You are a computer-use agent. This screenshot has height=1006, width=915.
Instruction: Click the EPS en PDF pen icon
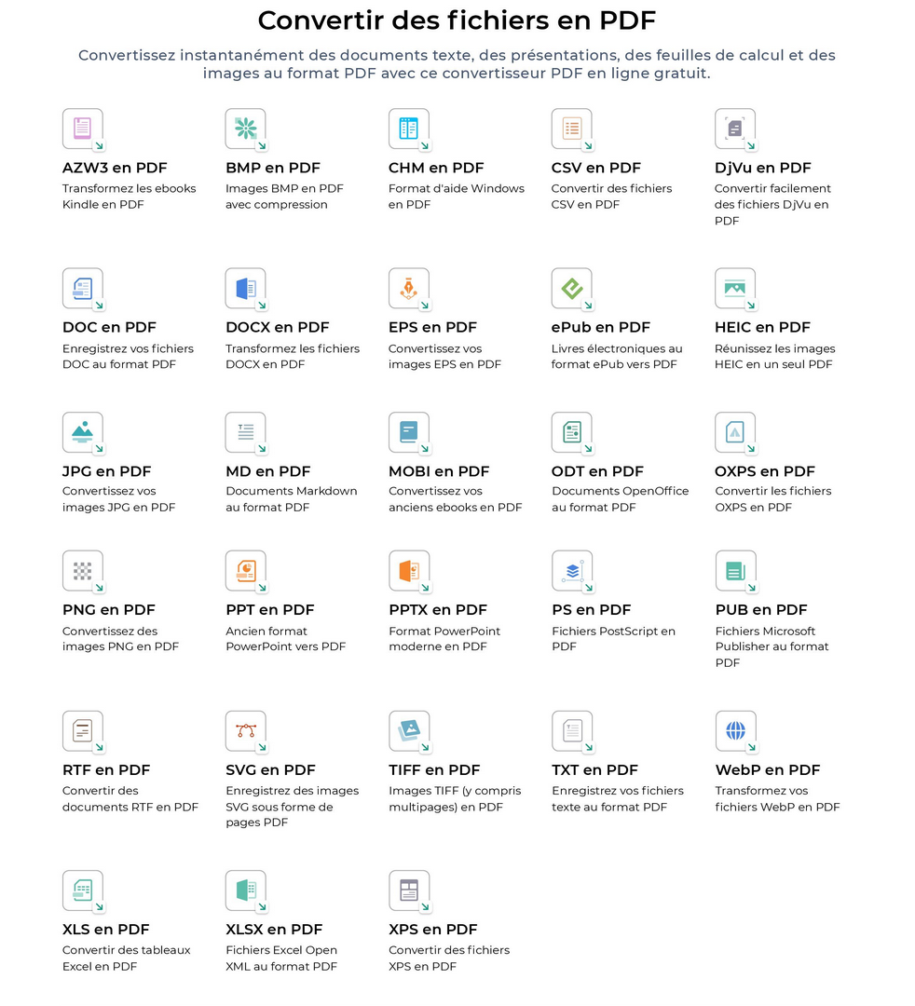409,289
